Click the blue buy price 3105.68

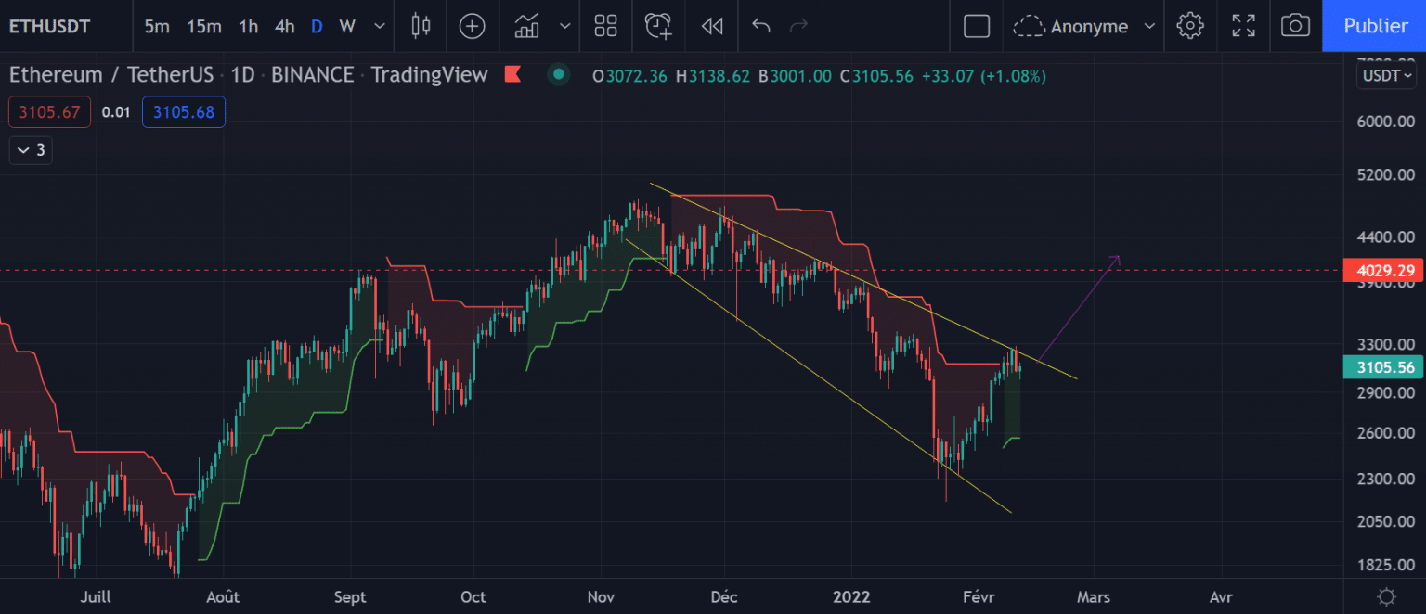point(184,112)
